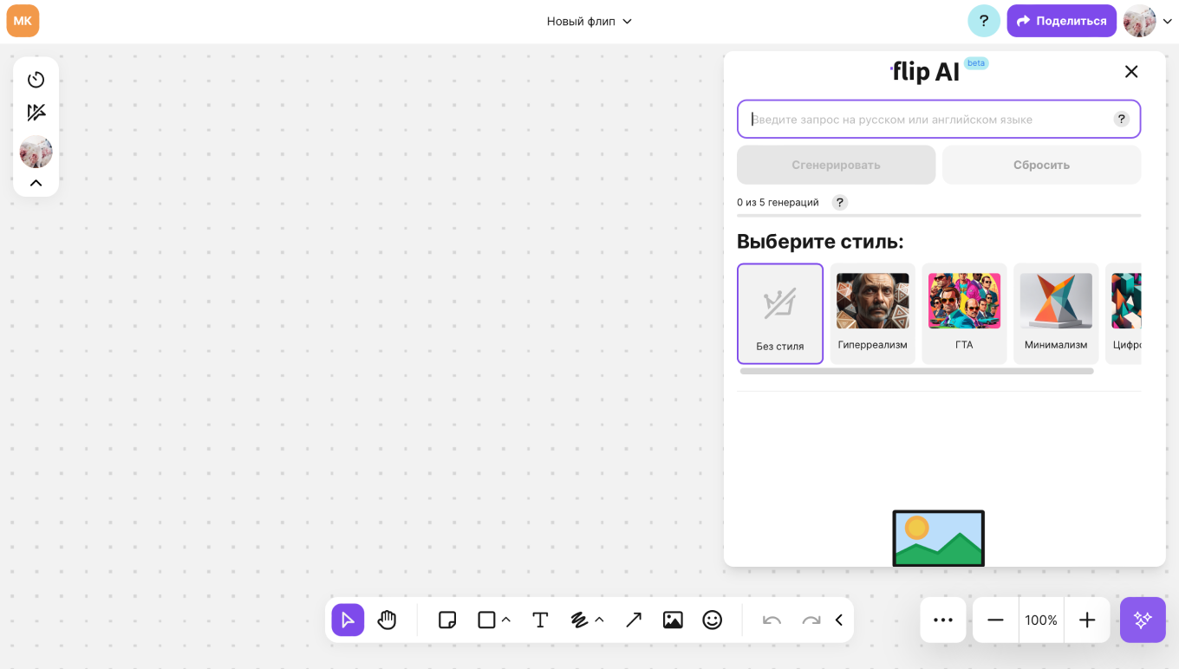This screenshot has height=669, width=1179.
Task: Redo the last action
Action: click(811, 620)
